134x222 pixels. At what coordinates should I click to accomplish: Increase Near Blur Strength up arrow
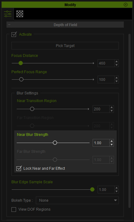(111, 141)
